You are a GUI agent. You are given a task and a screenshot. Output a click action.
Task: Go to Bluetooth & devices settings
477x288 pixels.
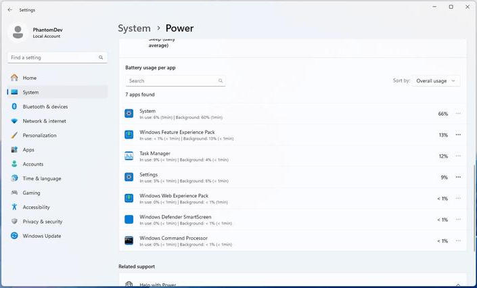pyautogui.click(x=45, y=107)
